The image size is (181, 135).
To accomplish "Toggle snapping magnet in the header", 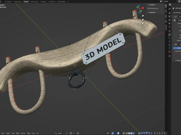I will click(x=71, y=133).
